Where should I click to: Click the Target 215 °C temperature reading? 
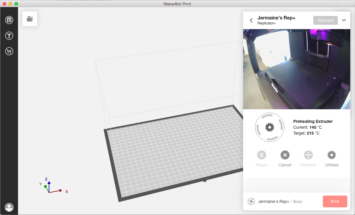click(x=306, y=133)
